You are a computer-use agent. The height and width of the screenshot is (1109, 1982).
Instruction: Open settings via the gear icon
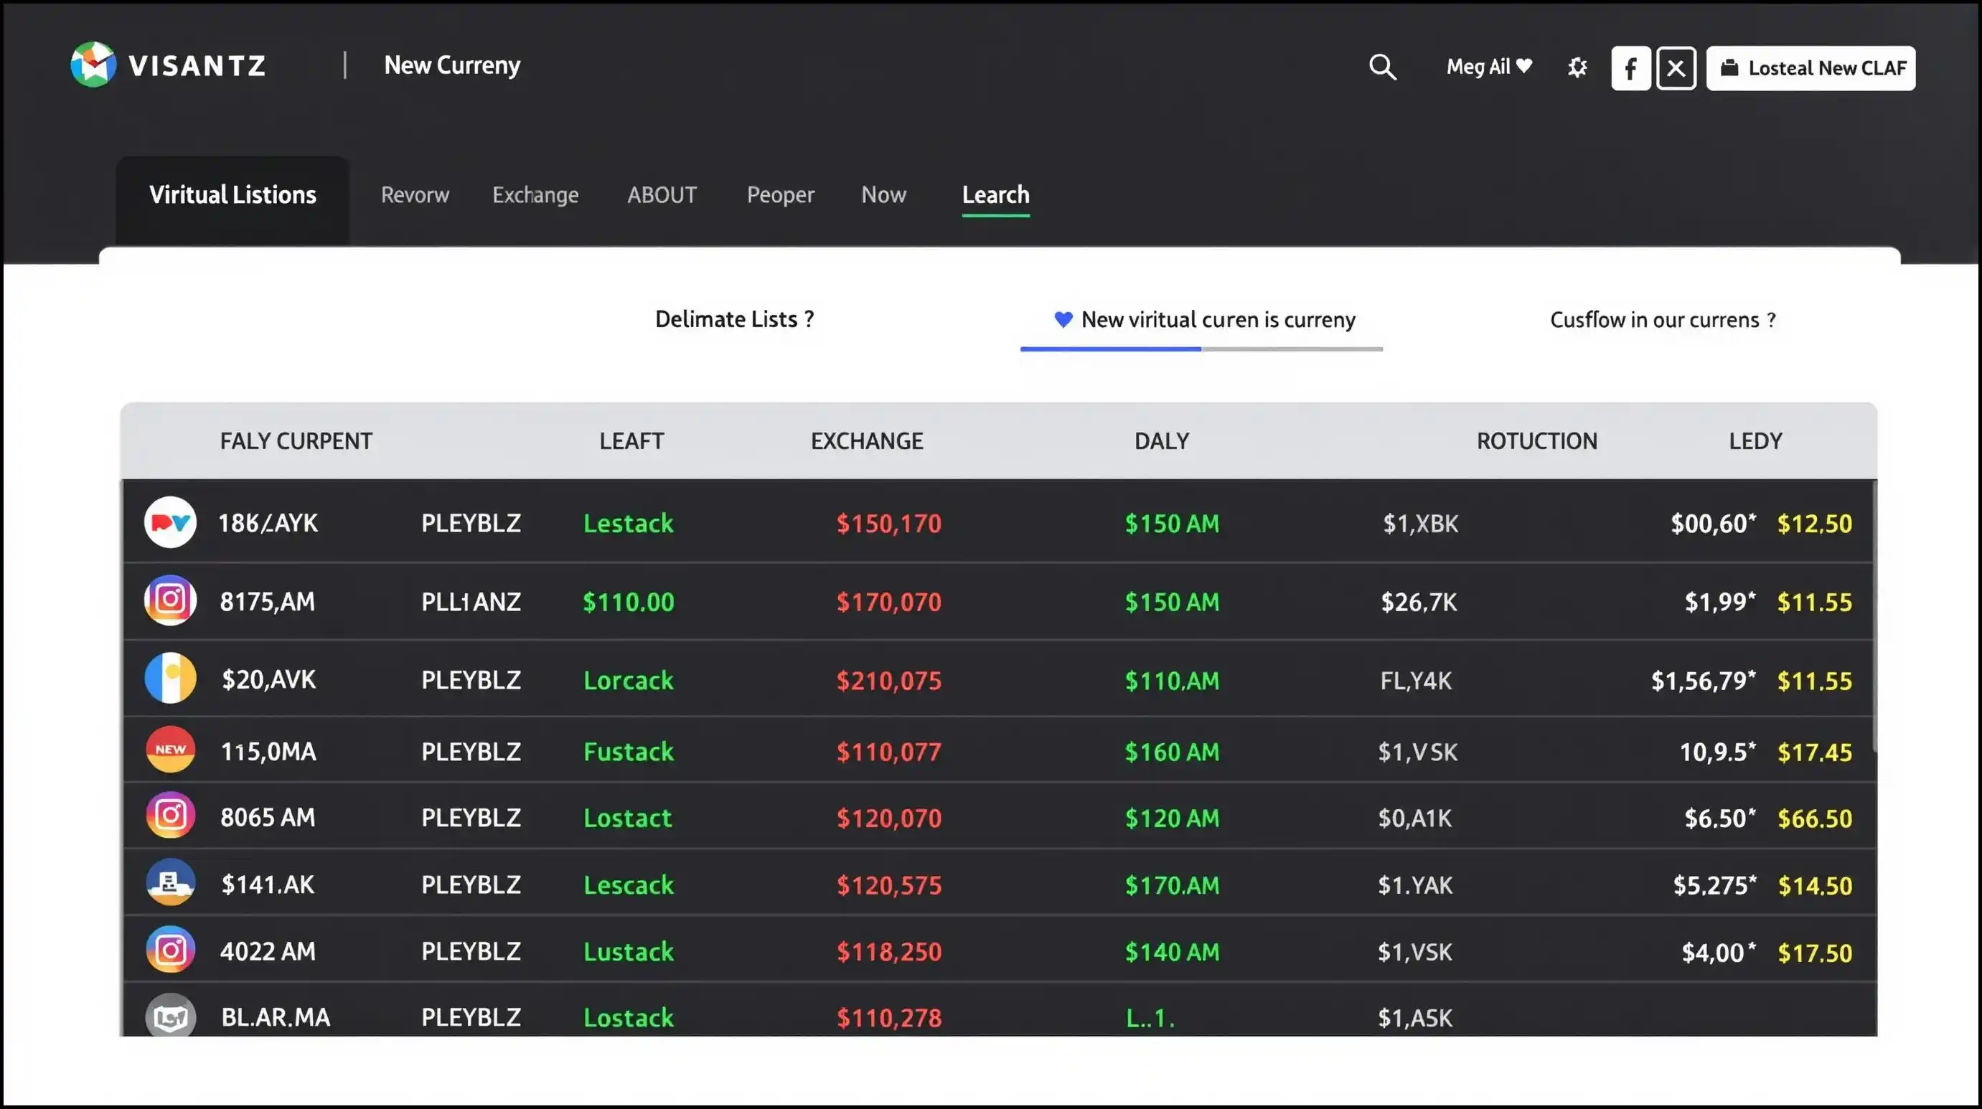coord(1577,67)
